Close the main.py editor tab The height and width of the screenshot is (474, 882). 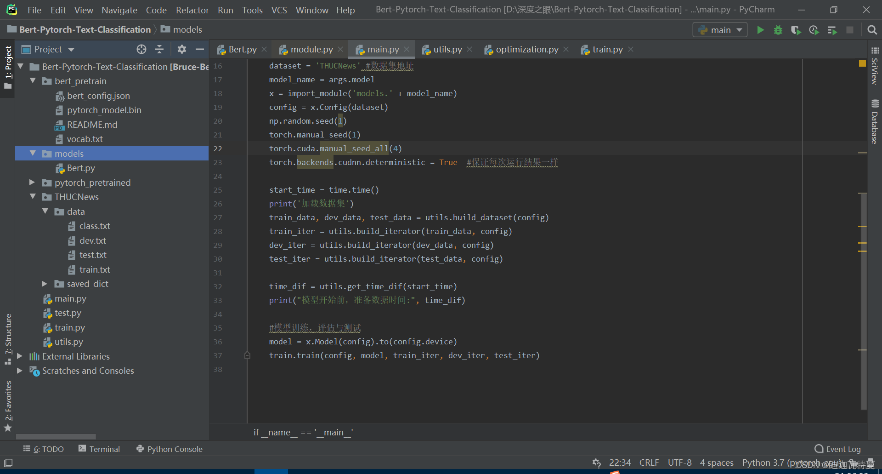[407, 49]
